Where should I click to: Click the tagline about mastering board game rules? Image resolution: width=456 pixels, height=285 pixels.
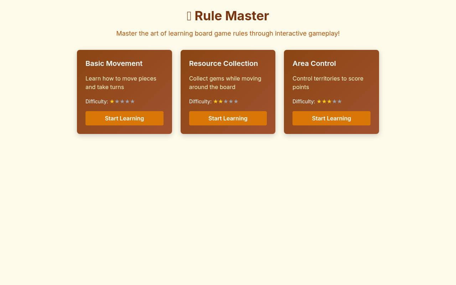228,33
